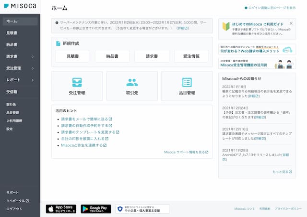Open 見積書 in sidebar
Viewport: 307px width, 217px height.
(12, 33)
